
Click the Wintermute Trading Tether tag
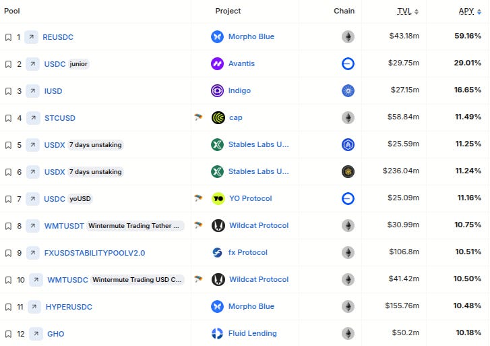click(x=135, y=225)
